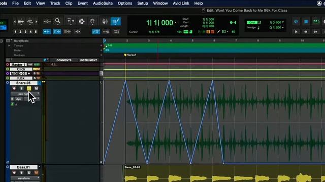Click the Layered Editing icon
The image size is (325, 182).
(x=116, y=31)
